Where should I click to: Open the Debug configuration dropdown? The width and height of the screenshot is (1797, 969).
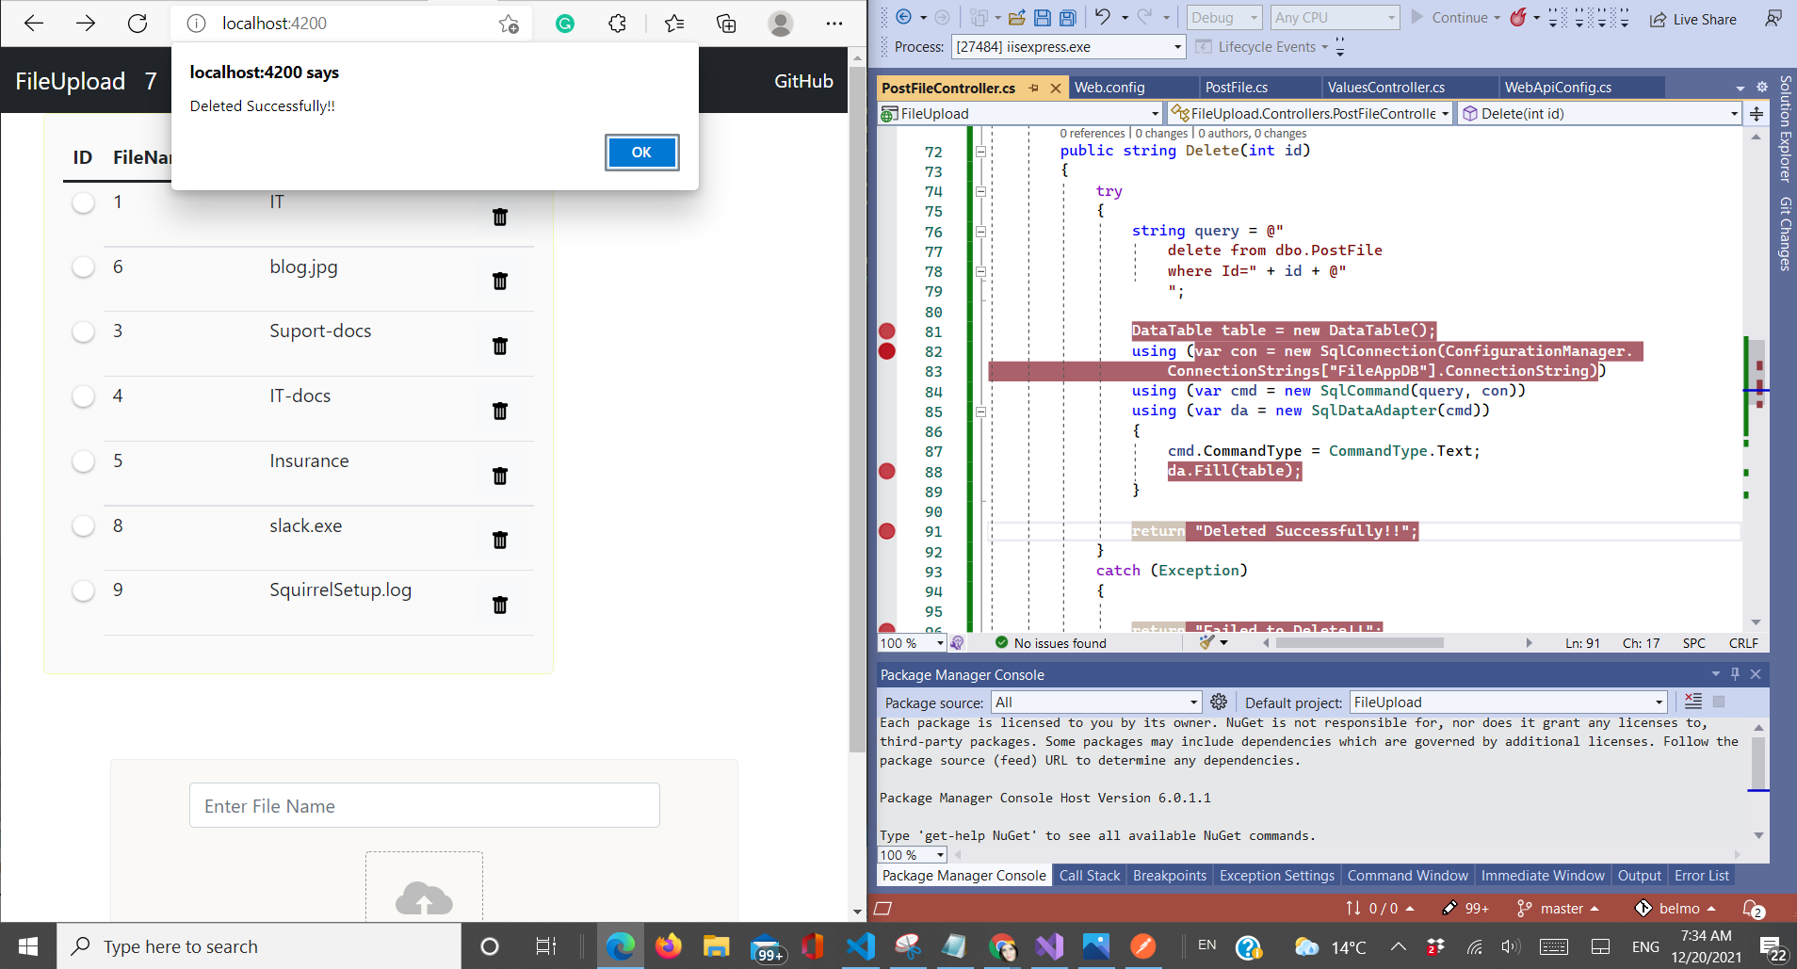(1223, 17)
